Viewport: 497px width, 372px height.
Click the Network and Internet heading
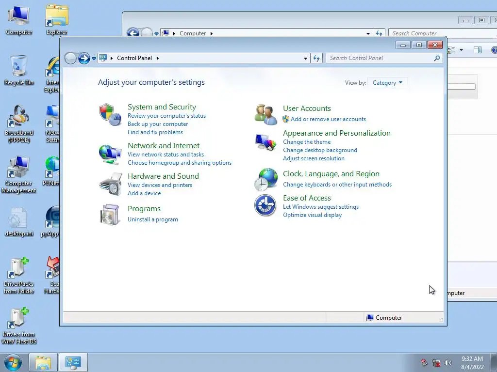pos(164,145)
